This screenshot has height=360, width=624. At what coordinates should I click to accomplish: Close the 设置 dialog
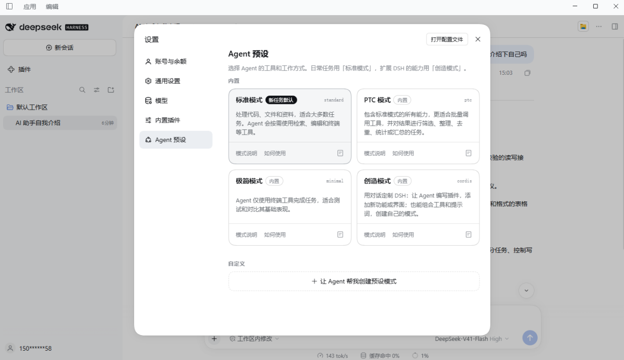(x=478, y=39)
